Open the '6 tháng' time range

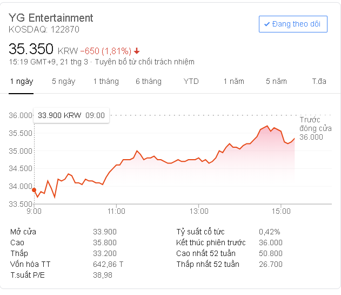148,81
